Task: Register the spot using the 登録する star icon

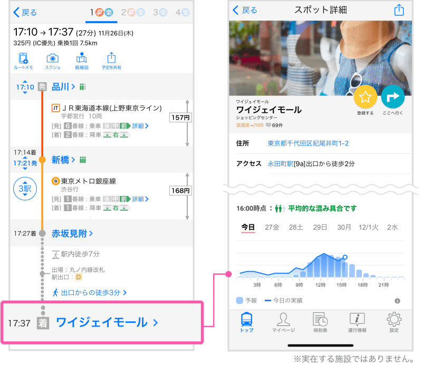Action: [366, 97]
